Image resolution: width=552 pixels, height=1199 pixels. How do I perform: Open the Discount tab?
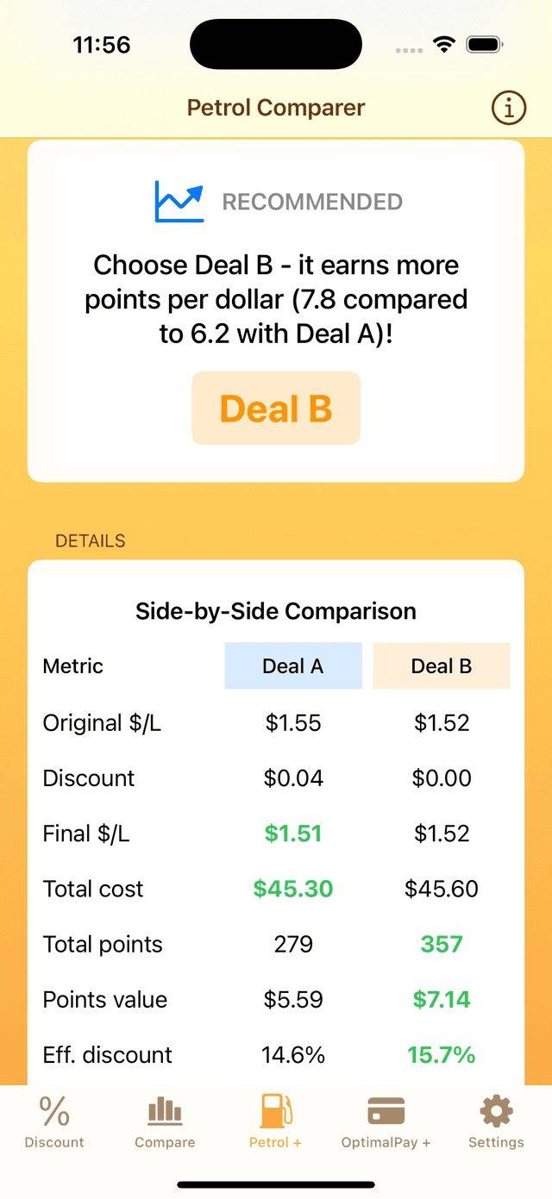pos(54,1122)
